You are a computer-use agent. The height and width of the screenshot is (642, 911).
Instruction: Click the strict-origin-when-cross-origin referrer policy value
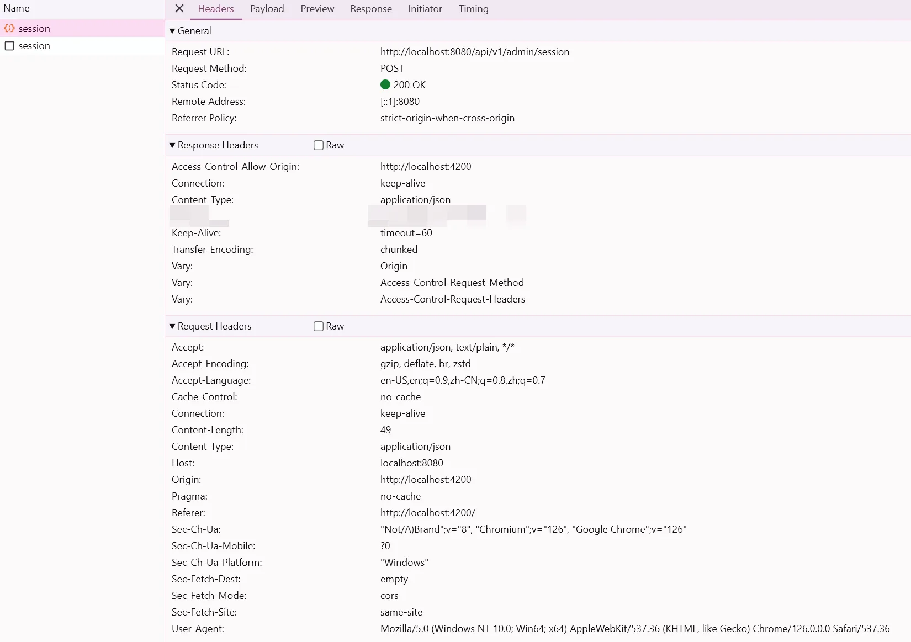click(x=447, y=118)
